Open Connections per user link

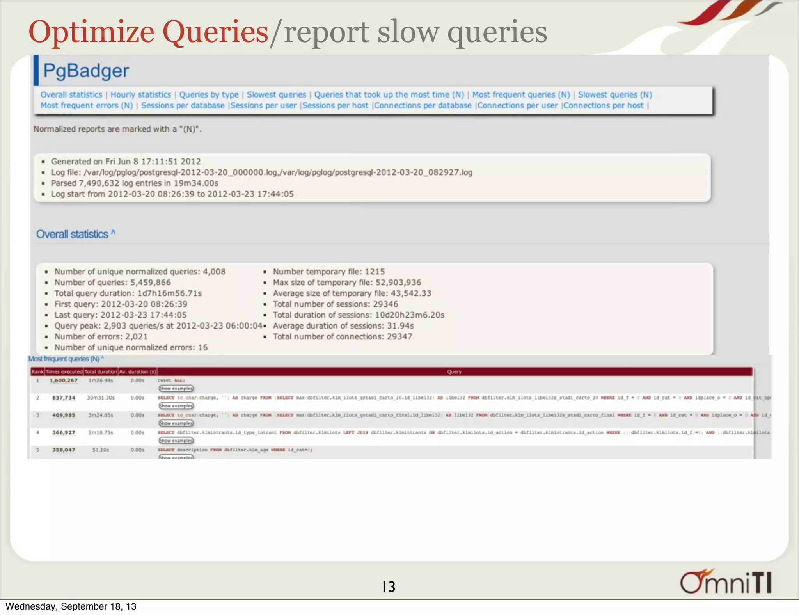[x=518, y=106]
